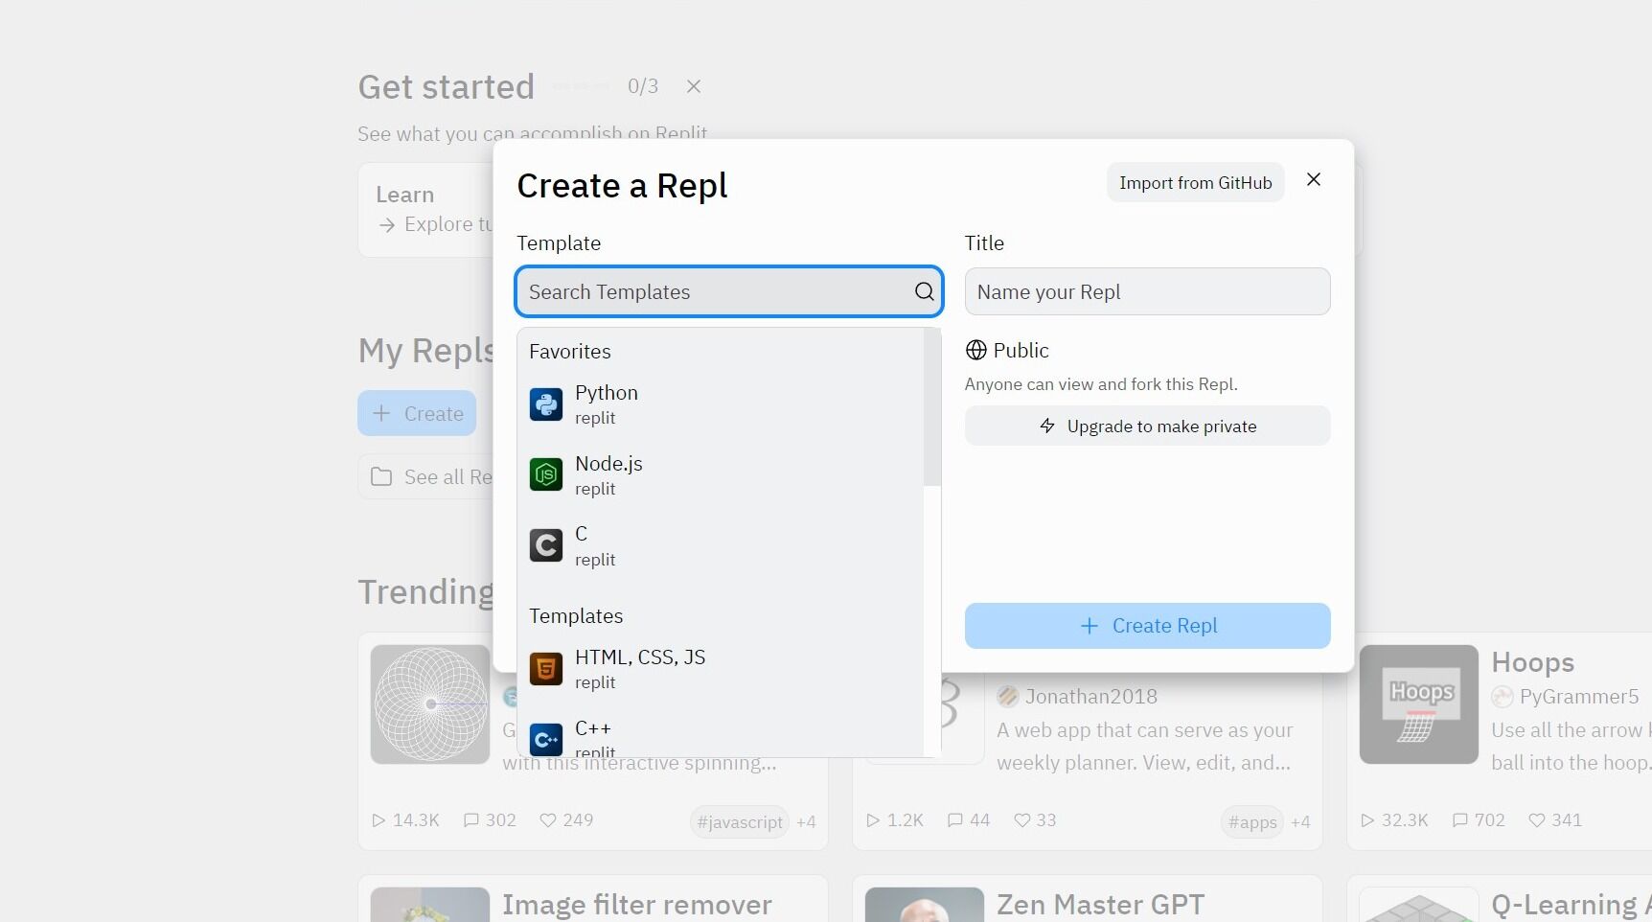Open the Hoops project title
The height and width of the screenshot is (922, 1652).
pos(1533,662)
